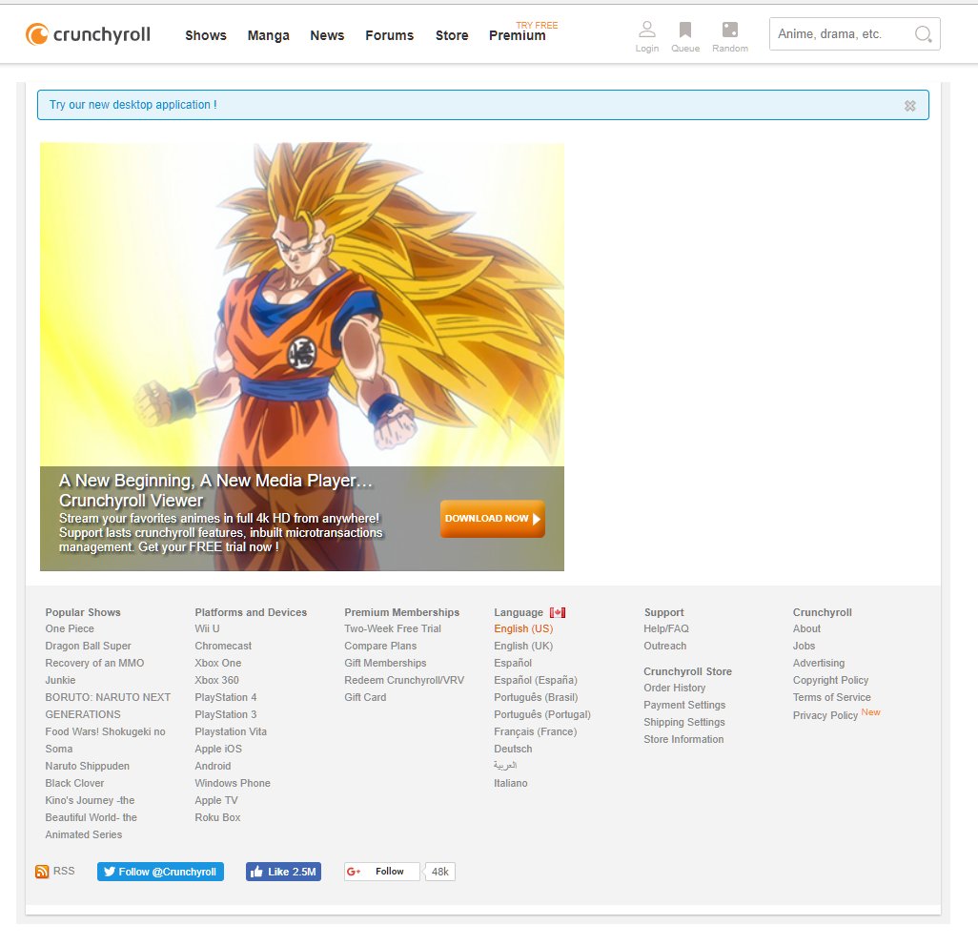
Task: Switch language to Español (España)
Action: tap(536, 680)
